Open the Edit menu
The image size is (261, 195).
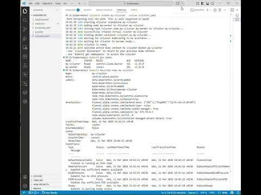point(37,3)
